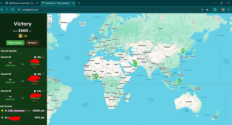Click the 9937 pts final score
This screenshot has height=125, width=232.
pyautogui.click(x=39, y=118)
